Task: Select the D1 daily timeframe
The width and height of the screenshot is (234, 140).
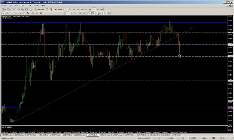Action: point(94,9)
